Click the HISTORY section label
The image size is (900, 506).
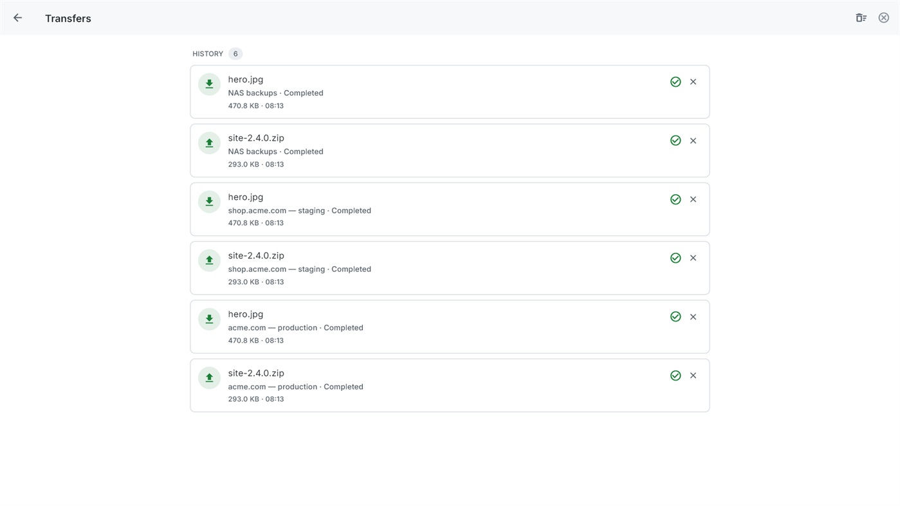[x=208, y=54]
